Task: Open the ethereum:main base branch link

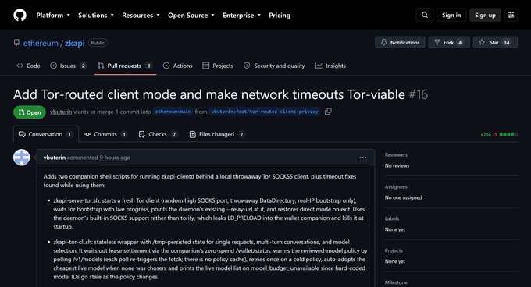Action: (x=173, y=112)
